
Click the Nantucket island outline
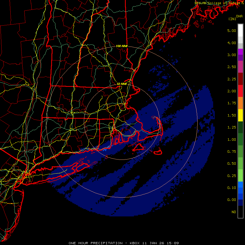click(x=157, y=152)
